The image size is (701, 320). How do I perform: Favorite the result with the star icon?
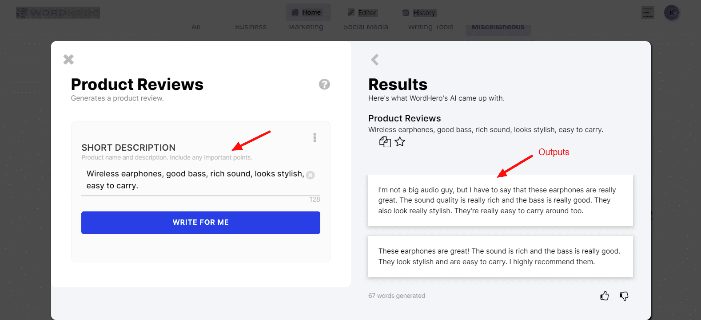(400, 142)
